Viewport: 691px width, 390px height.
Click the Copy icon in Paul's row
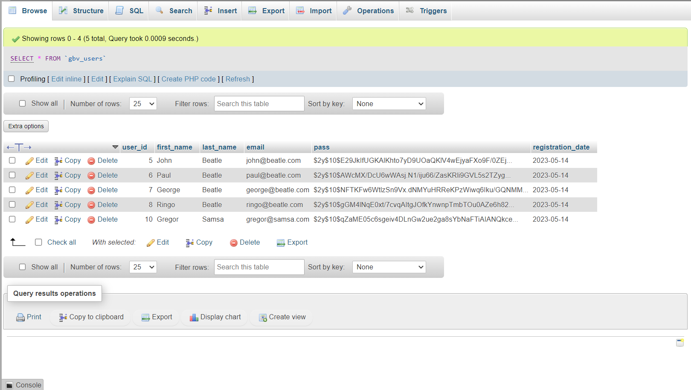pos(58,176)
